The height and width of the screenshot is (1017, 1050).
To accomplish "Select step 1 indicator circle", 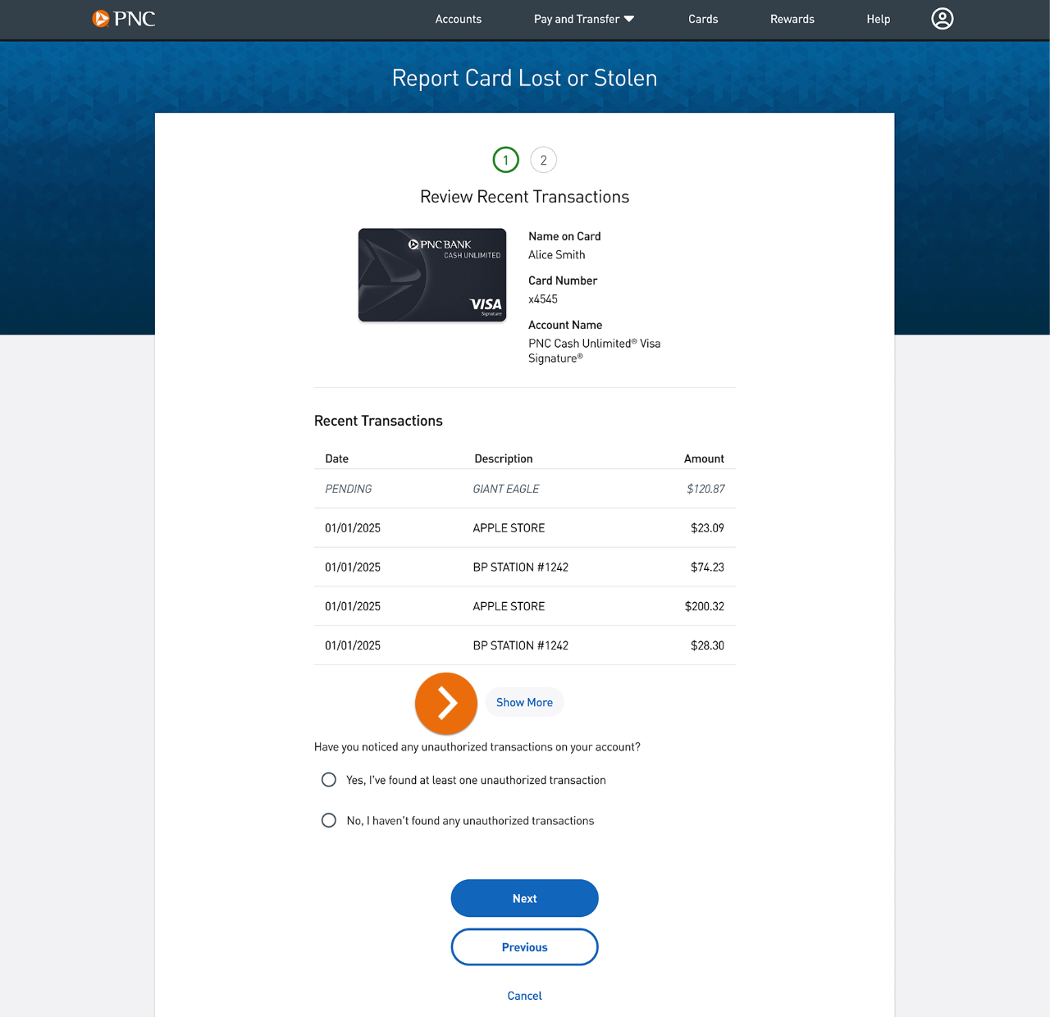I will tap(506, 160).
